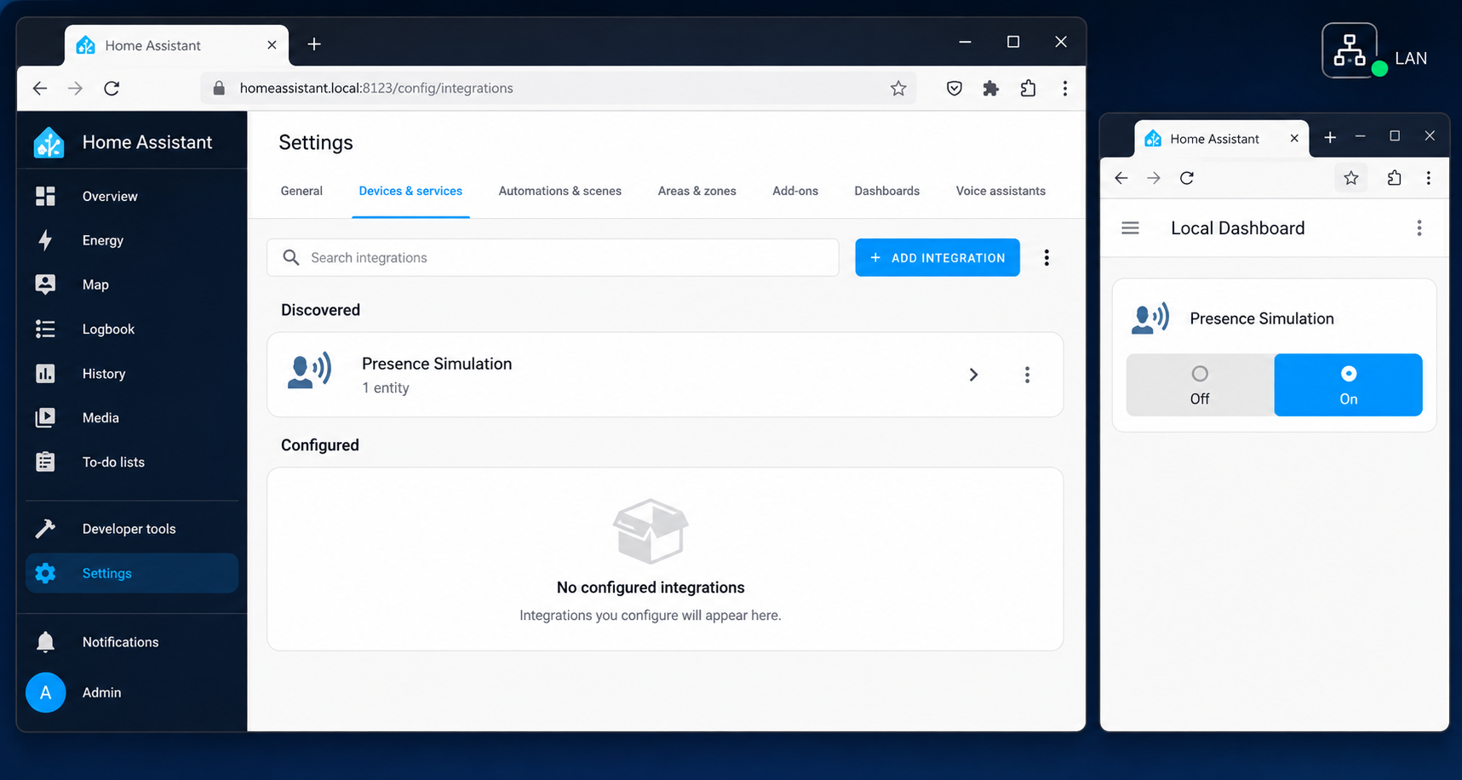Viewport: 1462px width, 780px height.
Task: Expand the Presence Simulation integration chevron
Action: coord(973,375)
